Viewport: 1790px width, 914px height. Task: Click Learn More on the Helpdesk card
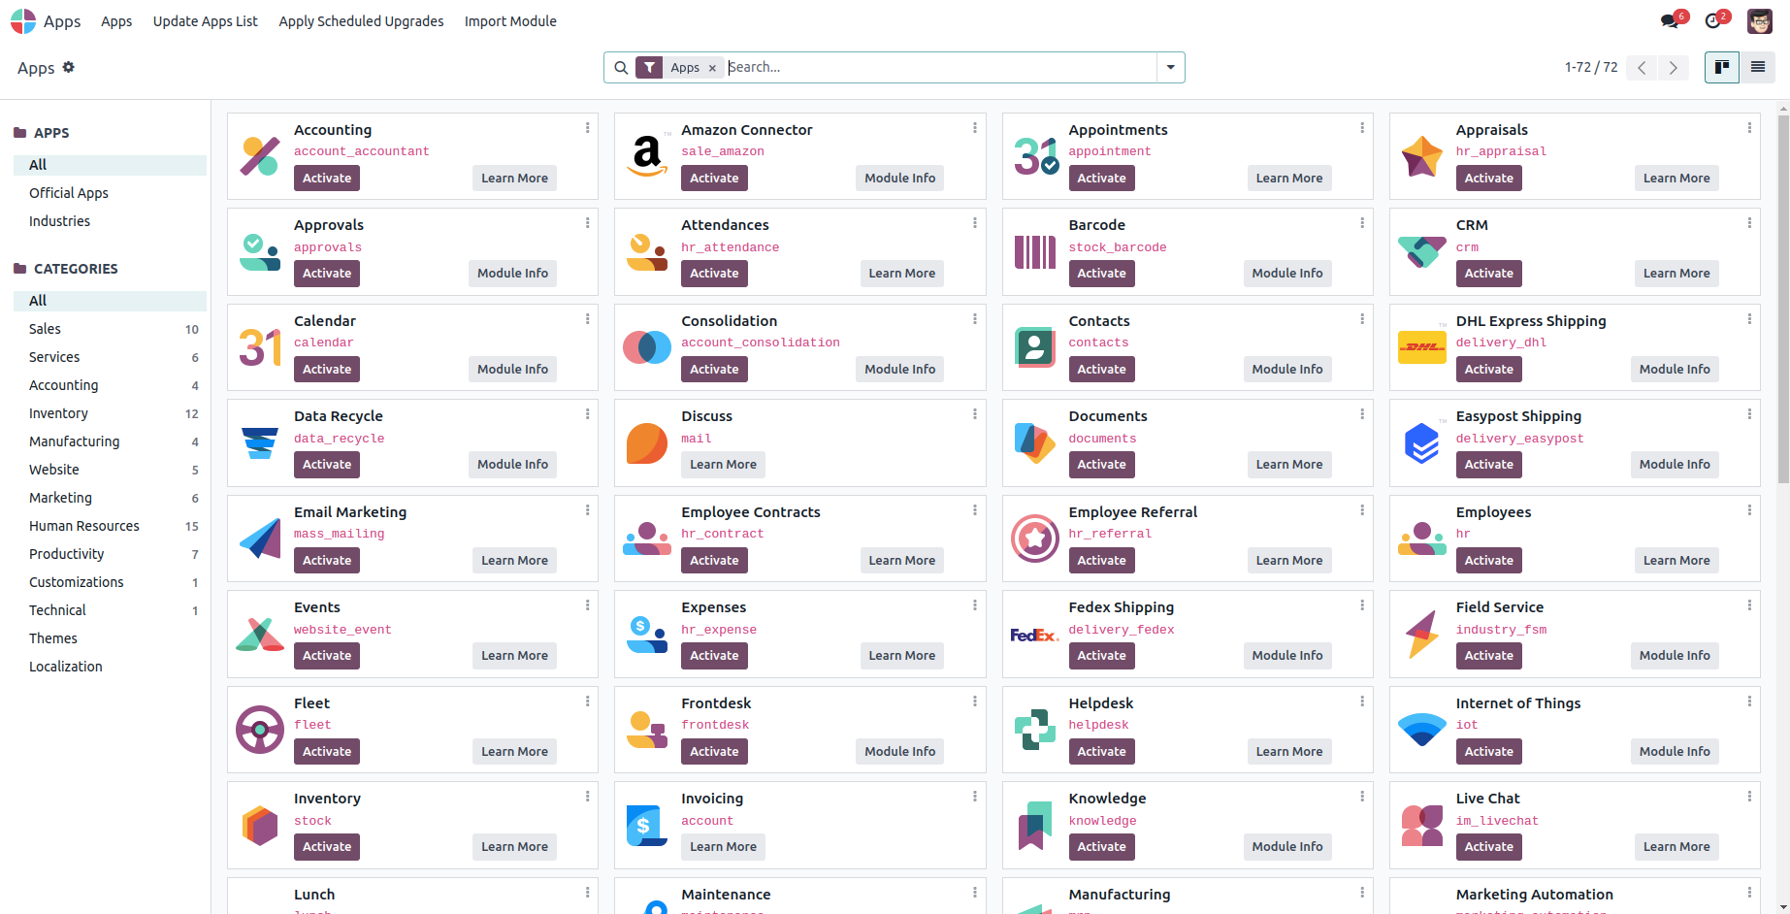(1288, 752)
